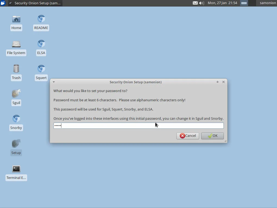277x208 pixels.
Task: Launch the ELSA desktop shortcut
Action: [41, 48]
